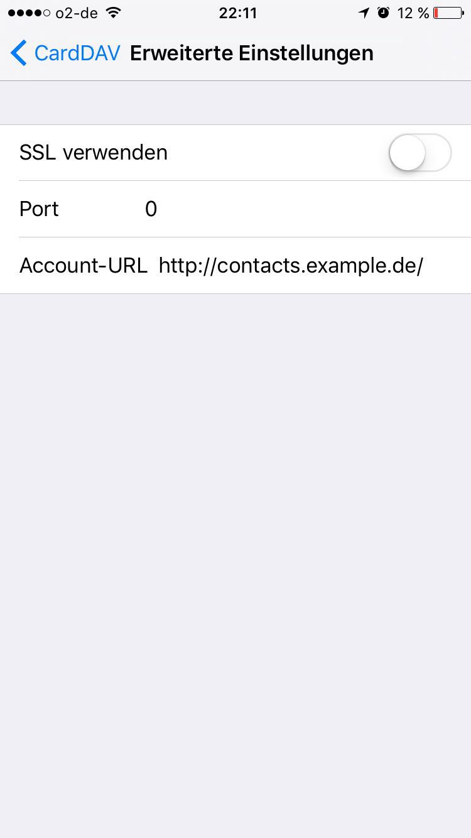Image resolution: width=471 pixels, height=838 pixels.
Task: Tap the 12 % battery percentage
Action: pos(413,13)
